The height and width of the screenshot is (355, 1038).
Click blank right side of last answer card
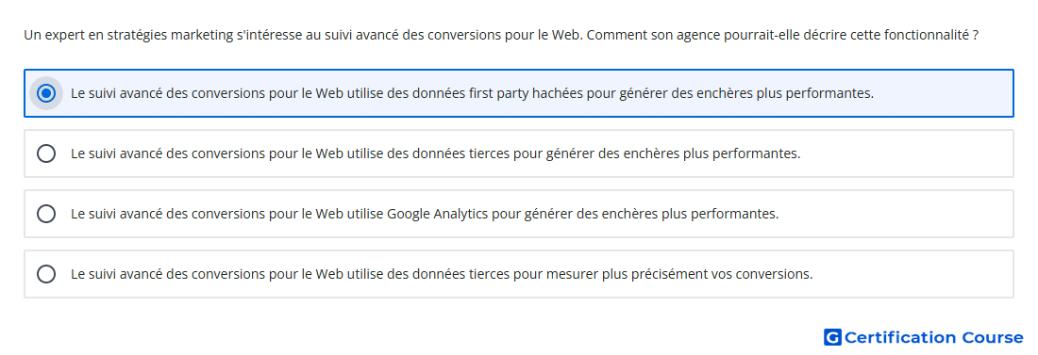pos(913,274)
